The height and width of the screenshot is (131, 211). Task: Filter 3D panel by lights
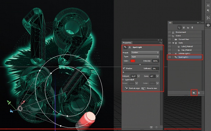click(x=192, y=28)
